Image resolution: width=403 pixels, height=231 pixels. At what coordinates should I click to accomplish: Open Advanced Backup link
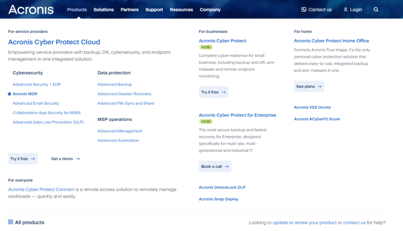click(115, 84)
